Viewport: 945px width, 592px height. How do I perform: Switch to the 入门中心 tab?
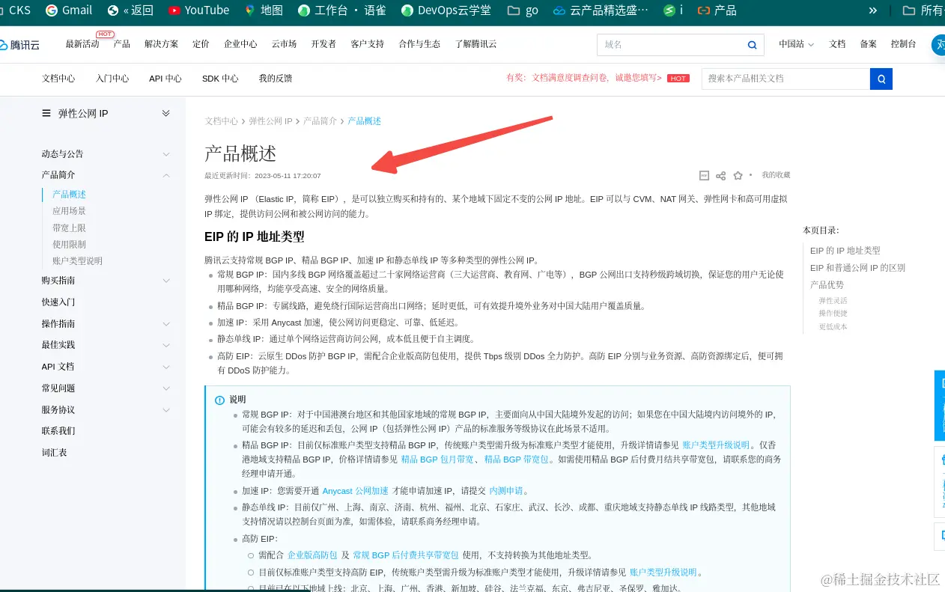pyautogui.click(x=112, y=79)
